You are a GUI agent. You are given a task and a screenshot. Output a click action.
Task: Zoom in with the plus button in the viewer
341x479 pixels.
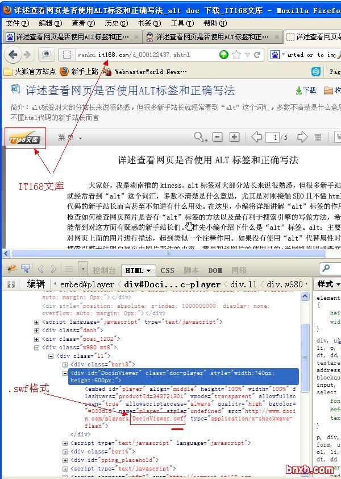pyautogui.click(x=235, y=137)
